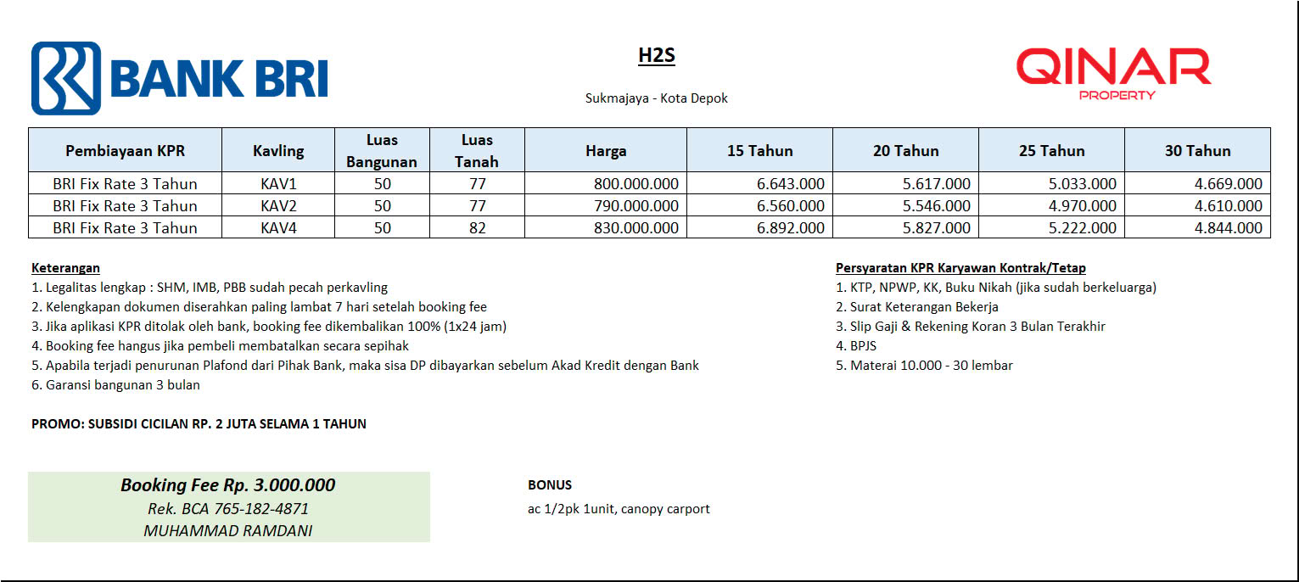Image resolution: width=1299 pixels, height=582 pixels.
Task: Click the price 790.000.000 cell
Action: coord(606,205)
